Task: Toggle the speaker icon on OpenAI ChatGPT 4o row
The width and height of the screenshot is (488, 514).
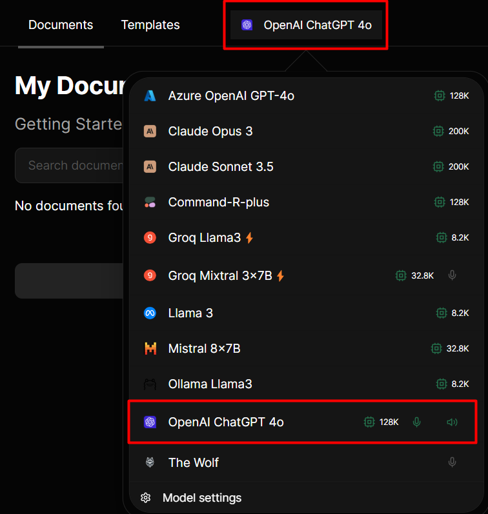Action: click(x=452, y=422)
